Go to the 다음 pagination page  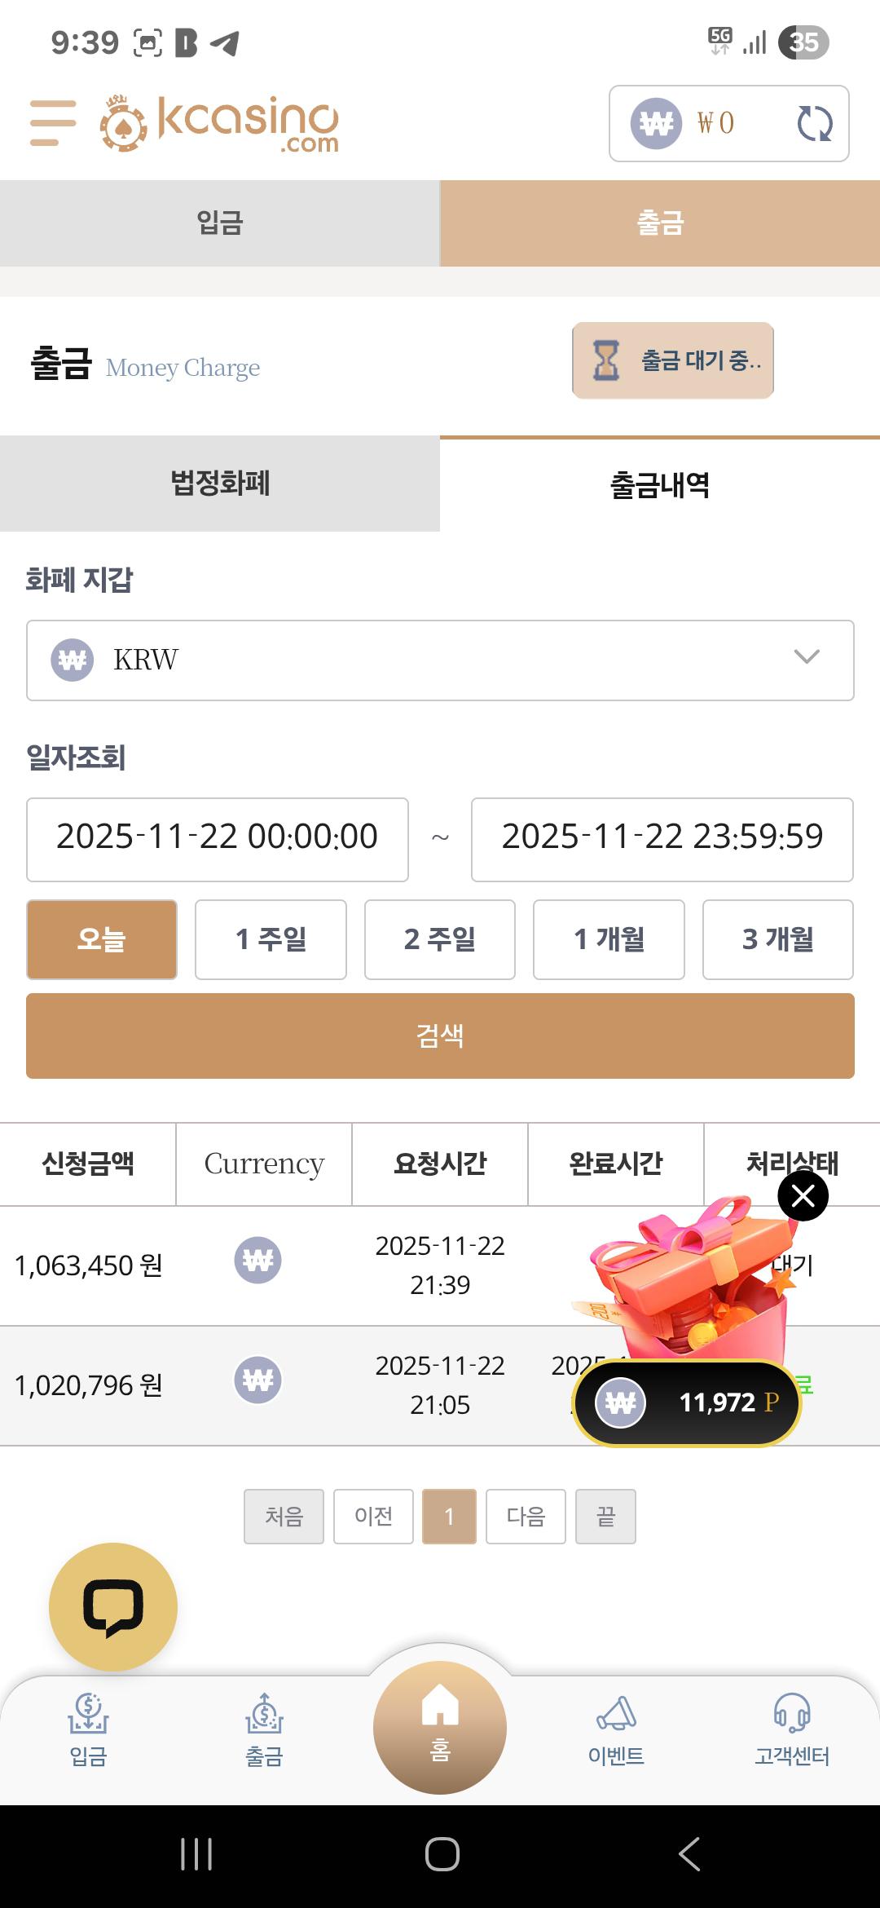pos(526,1516)
